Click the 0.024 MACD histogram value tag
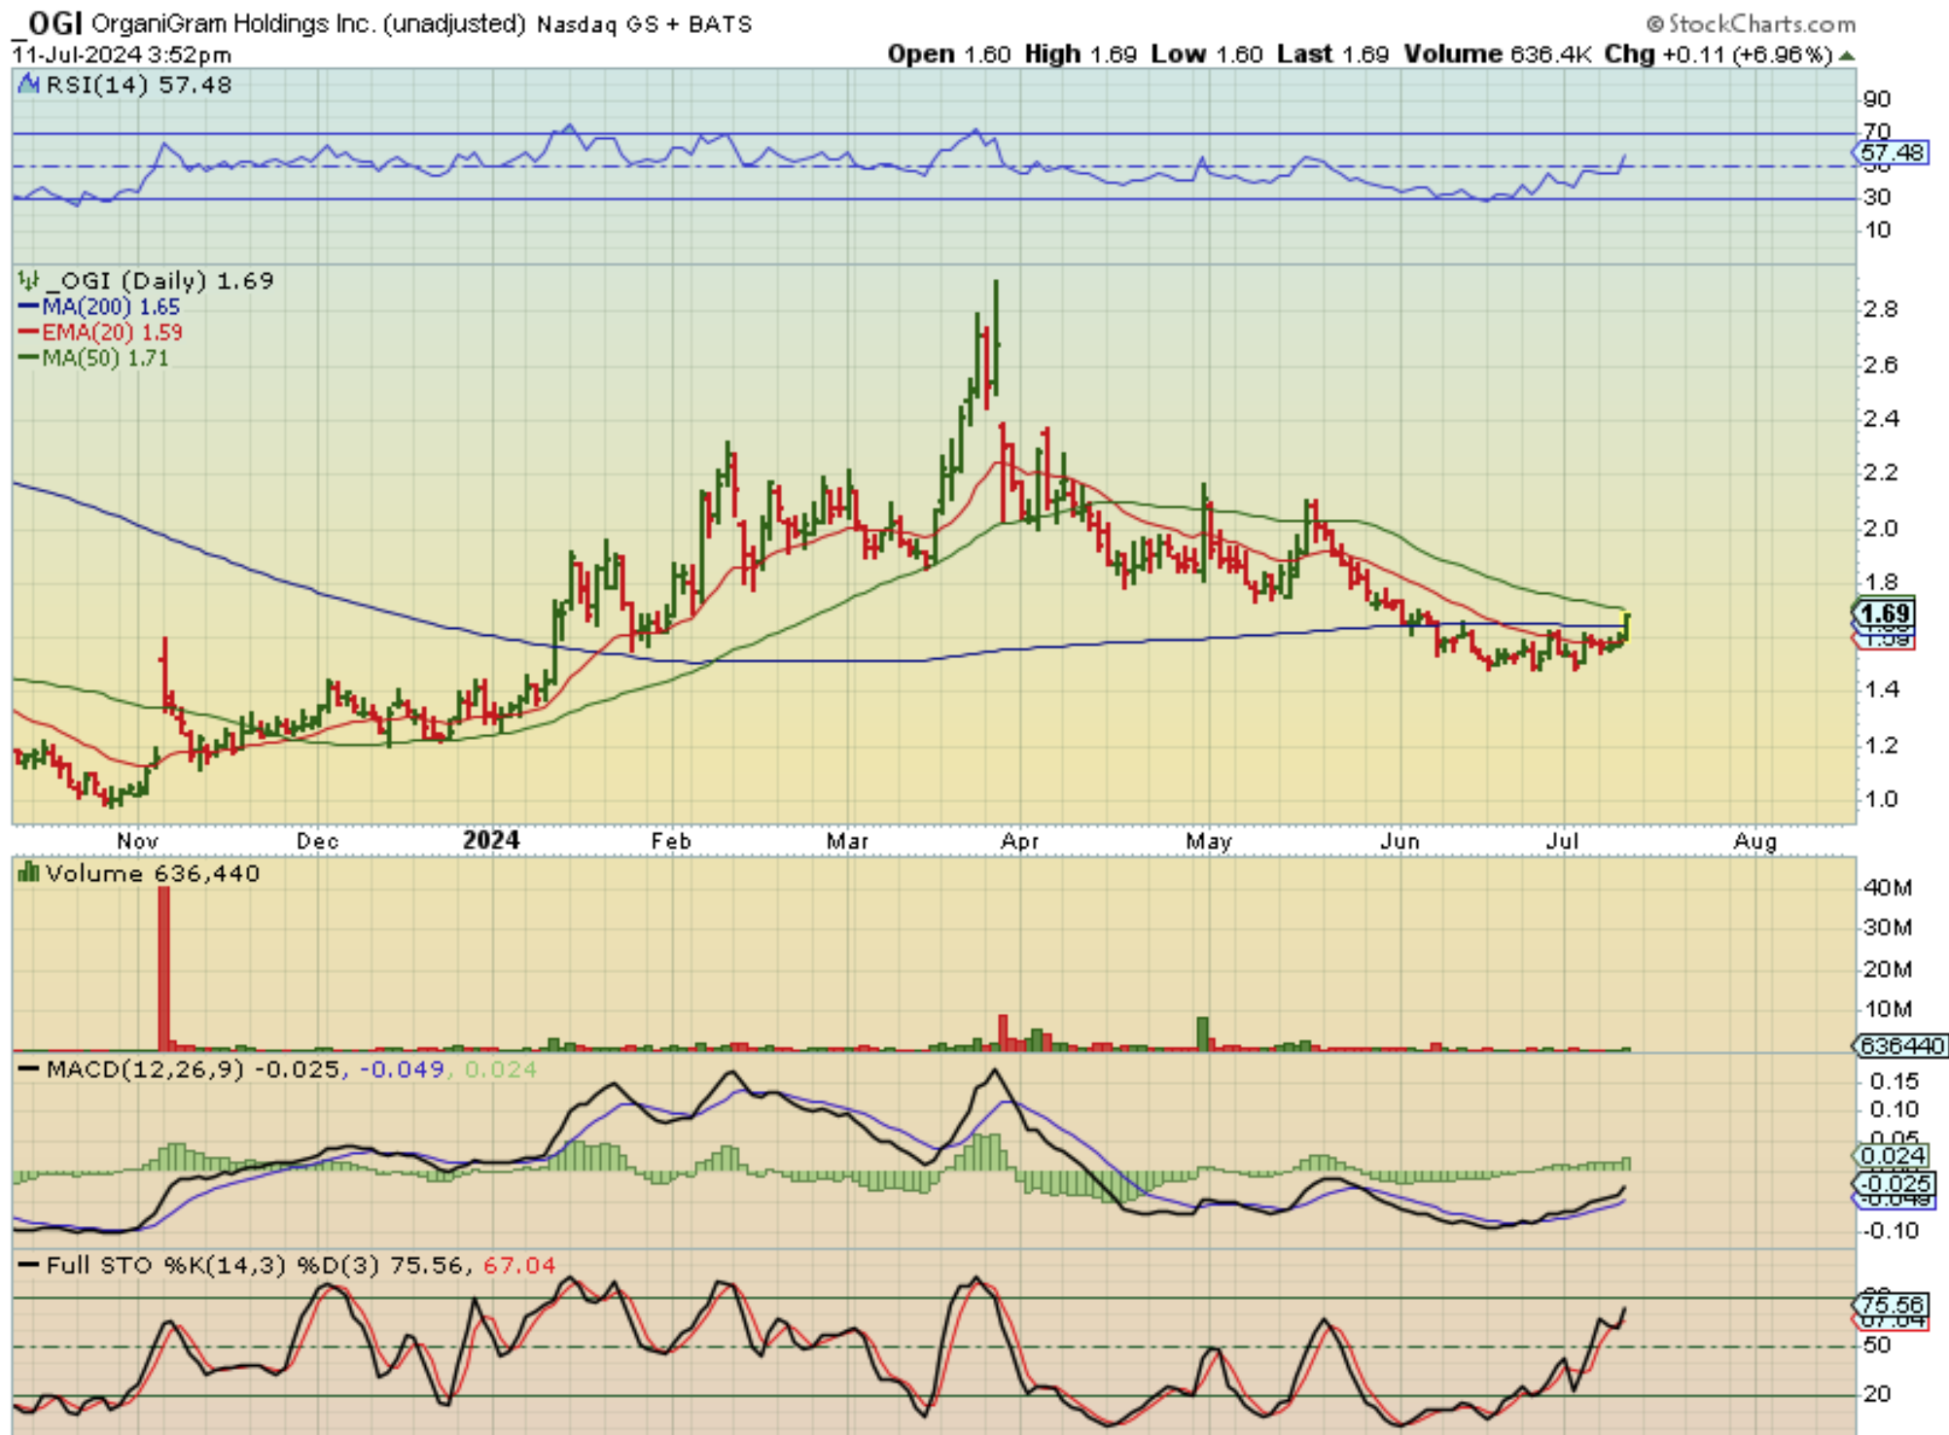 click(x=1892, y=1156)
